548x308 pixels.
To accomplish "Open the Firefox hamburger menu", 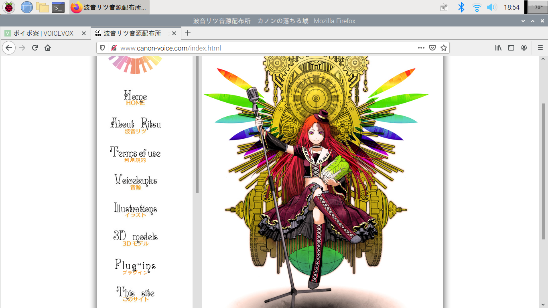I will coord(540,48).
